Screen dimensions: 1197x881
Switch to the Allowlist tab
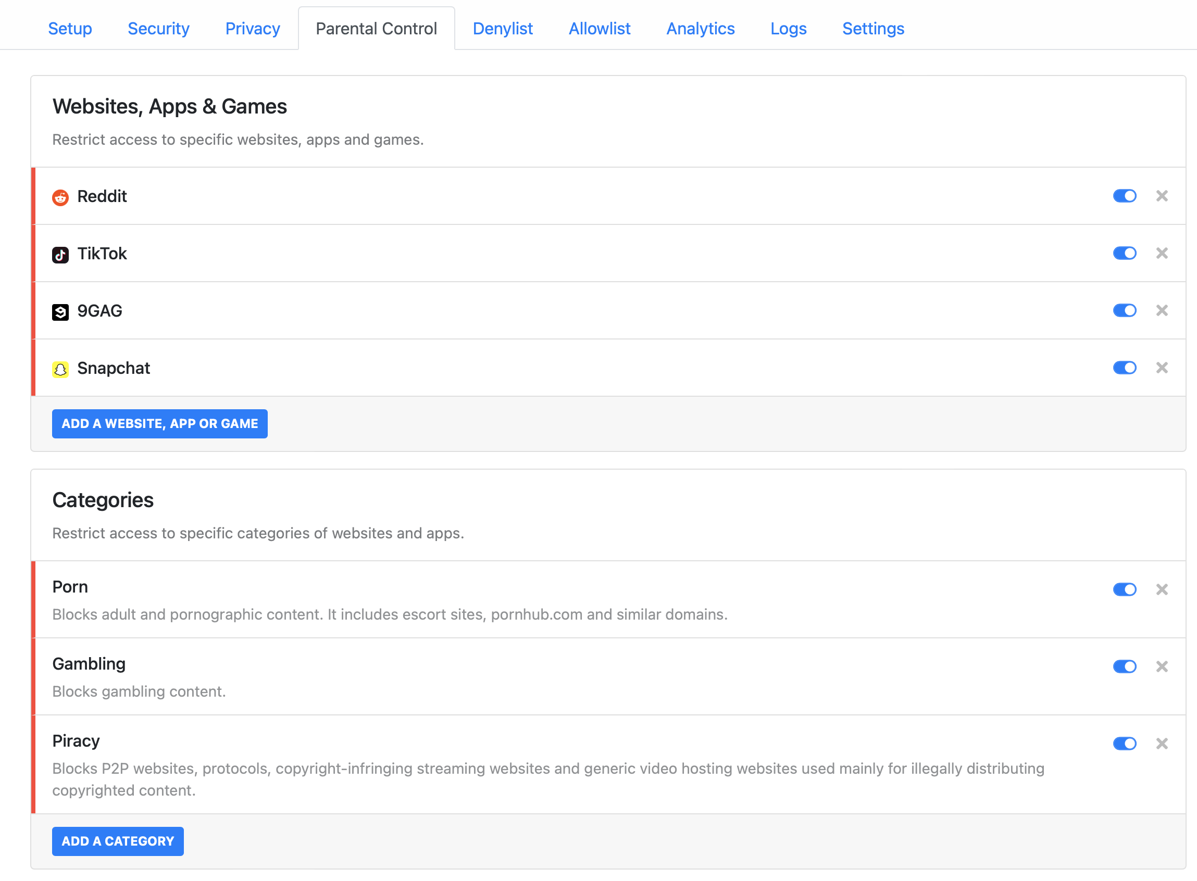click(599, 28)
